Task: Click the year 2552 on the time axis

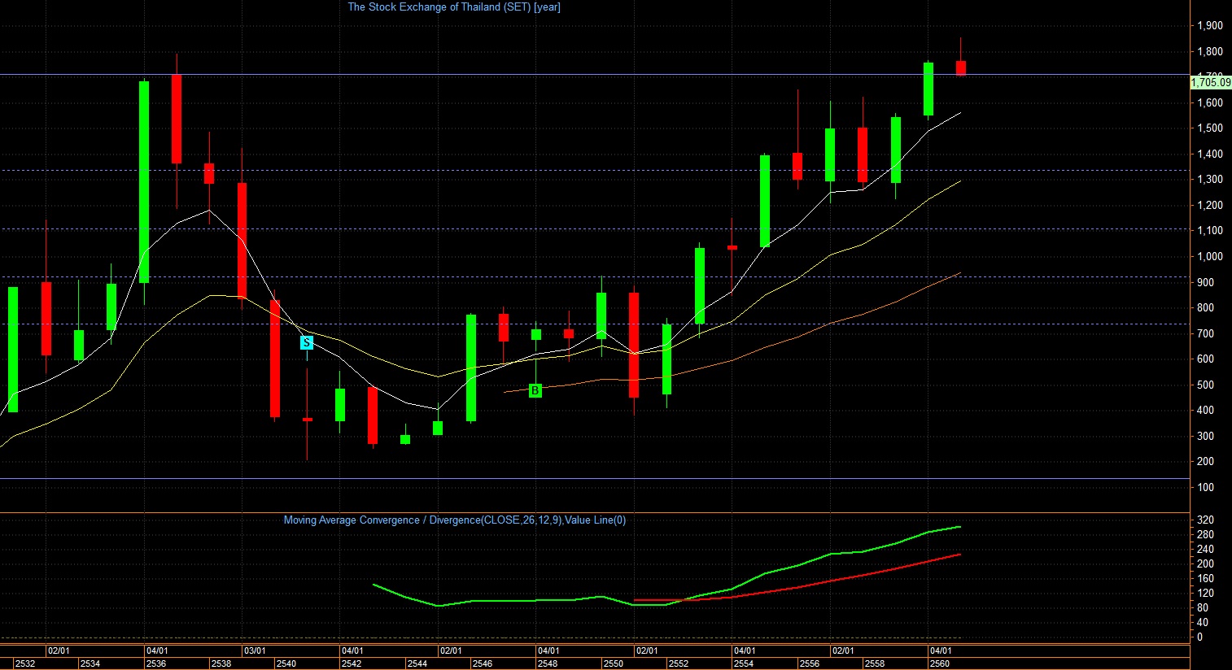Action: 678,663
